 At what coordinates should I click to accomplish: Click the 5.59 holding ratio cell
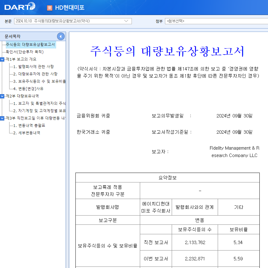point(238,258)
